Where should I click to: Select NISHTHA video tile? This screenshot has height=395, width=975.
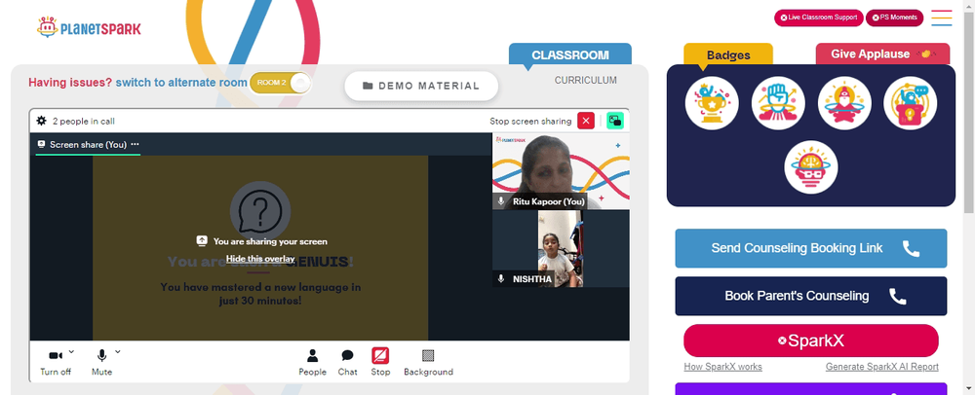point(561,249)
